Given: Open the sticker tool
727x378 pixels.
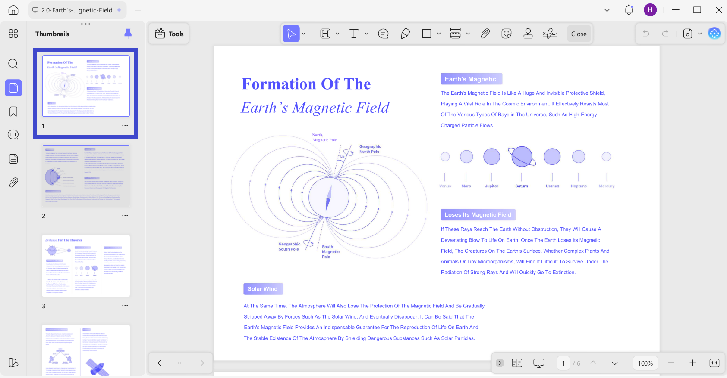Looking at the screenshot, I should (x=507, y=34).
